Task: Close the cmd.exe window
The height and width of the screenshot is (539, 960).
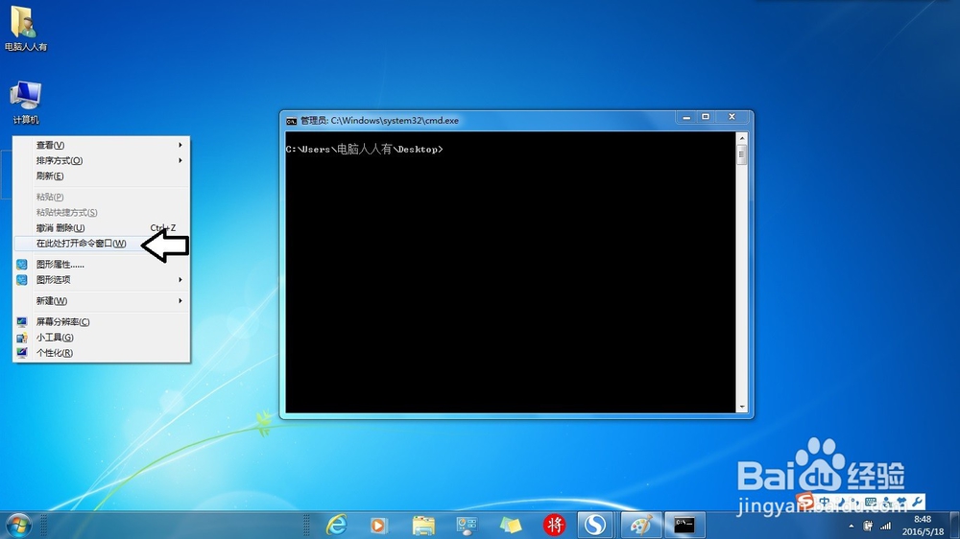Action: point(732,117)
